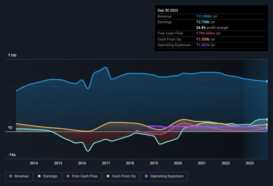The width and height of the screenshot is (273, 186).
Task: Click the ₹799.550m free cash flow value
Action: click(x=205, y=33)
